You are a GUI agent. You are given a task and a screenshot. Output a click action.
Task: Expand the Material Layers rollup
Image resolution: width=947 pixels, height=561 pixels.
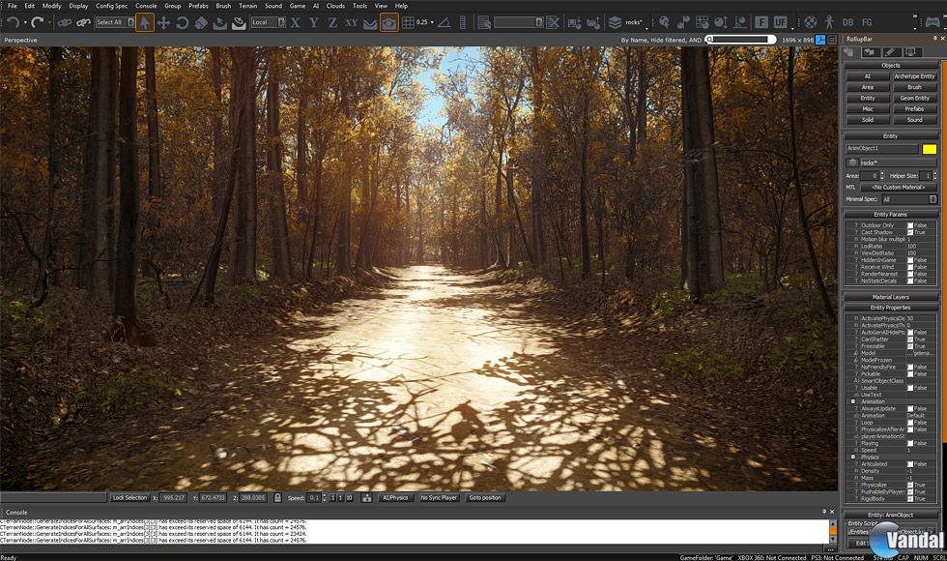890,297
